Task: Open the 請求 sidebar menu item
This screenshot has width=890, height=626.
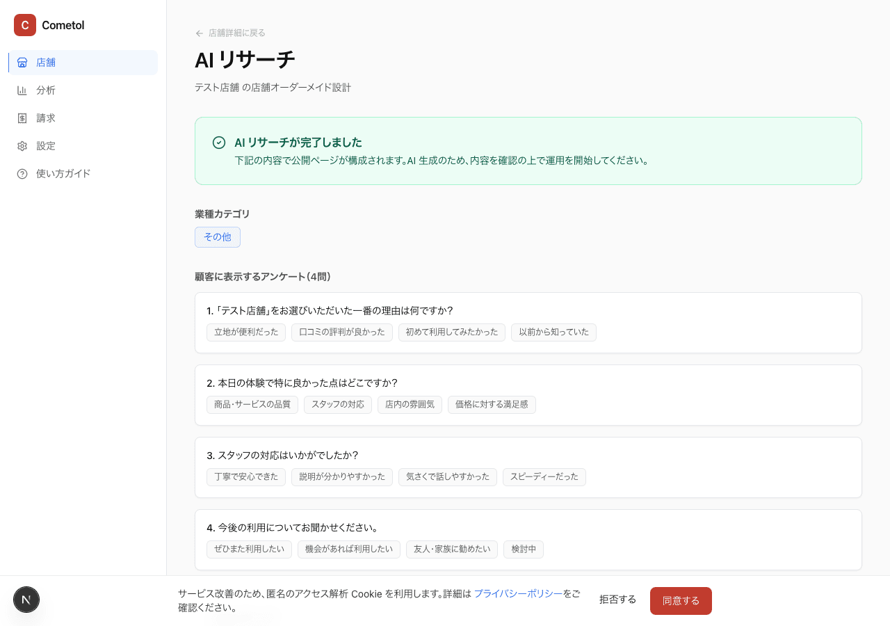Action: pyautogui.click(x=83, y=118)
